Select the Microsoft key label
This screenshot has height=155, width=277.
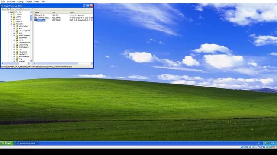pos(19,24)
